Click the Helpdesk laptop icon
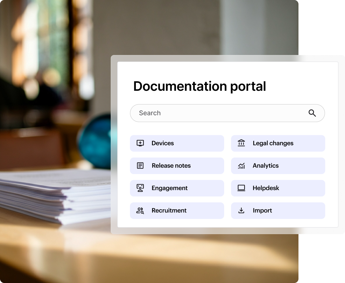 pos(241,188)
